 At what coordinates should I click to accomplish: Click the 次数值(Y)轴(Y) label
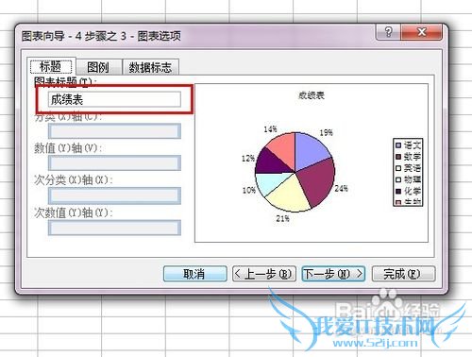74,212
